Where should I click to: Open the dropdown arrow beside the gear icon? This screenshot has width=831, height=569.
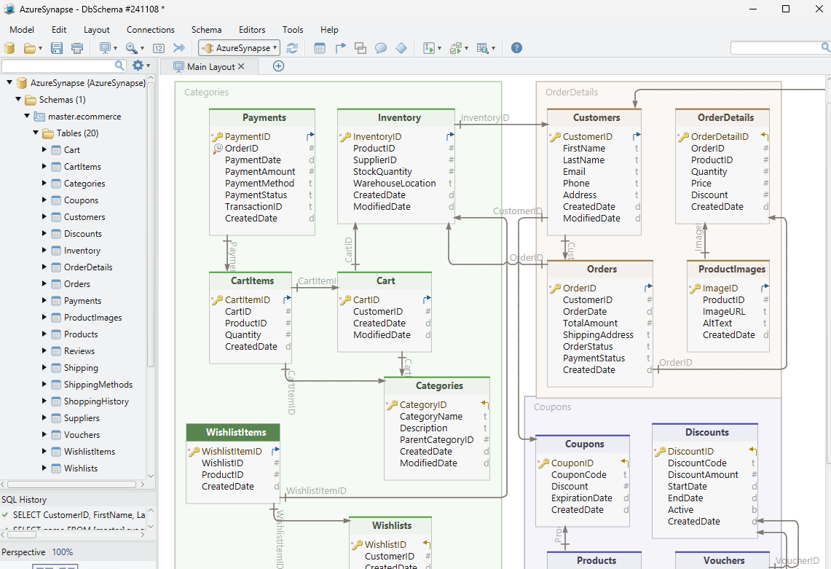[x=148, y=66]
